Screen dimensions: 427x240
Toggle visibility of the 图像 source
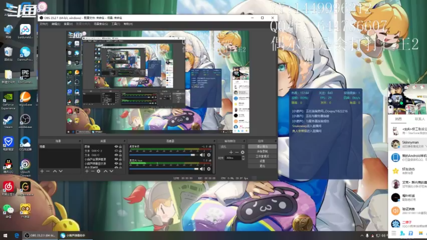click(116, 147)
